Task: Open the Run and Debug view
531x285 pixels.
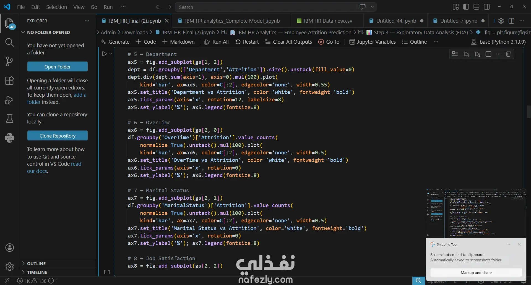Action: coord(9,100)
